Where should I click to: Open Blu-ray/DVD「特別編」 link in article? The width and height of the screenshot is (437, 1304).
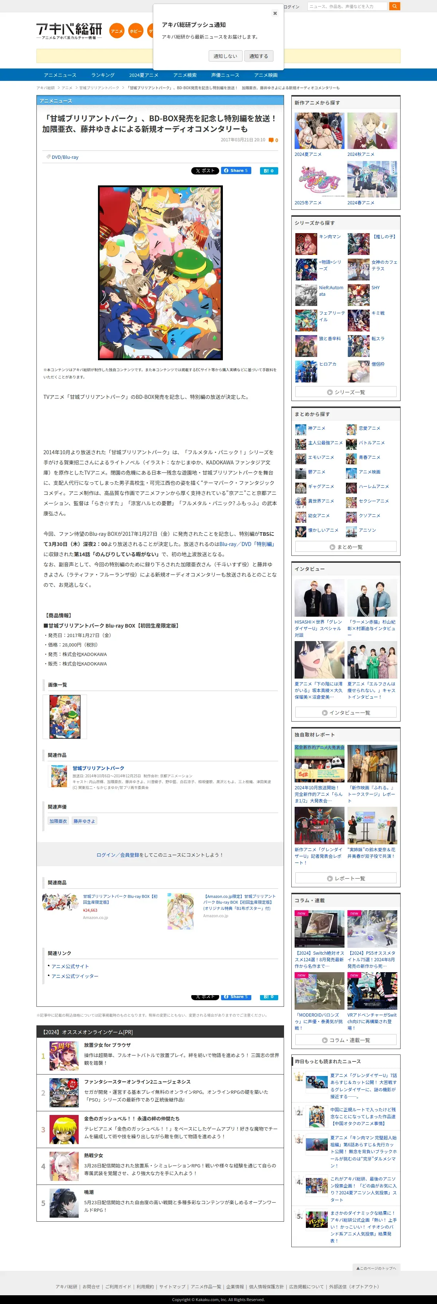pos(248,544)
